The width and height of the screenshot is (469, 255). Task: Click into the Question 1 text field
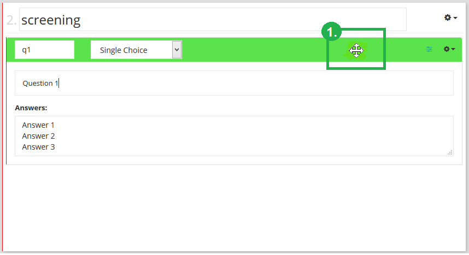234,84
